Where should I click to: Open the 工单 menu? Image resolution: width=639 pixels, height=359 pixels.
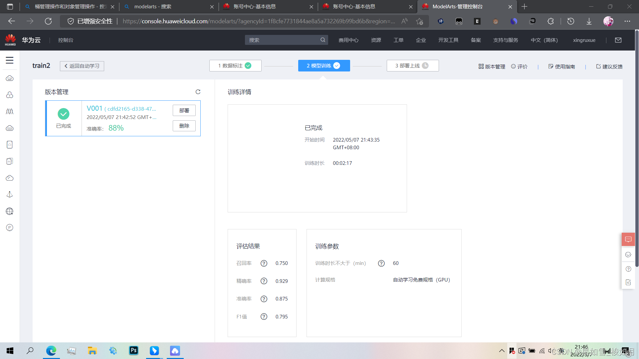tap(398, 40)
